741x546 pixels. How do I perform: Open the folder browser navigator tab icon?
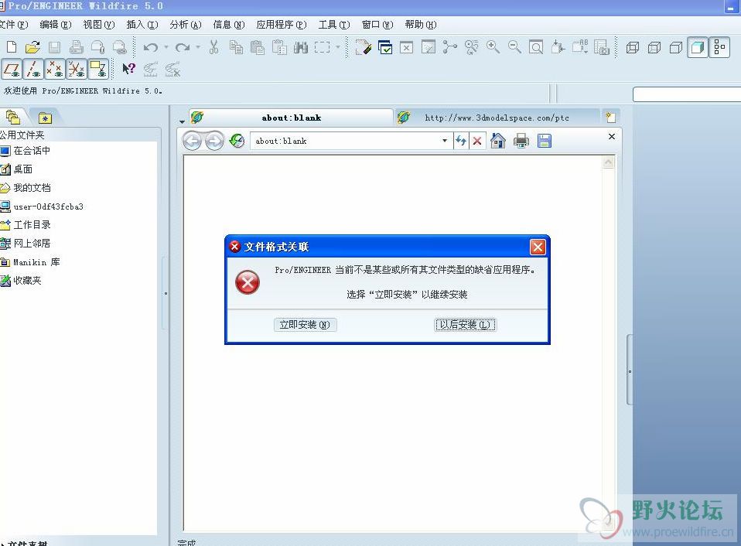pyautogui.click(x=13, y=117)
